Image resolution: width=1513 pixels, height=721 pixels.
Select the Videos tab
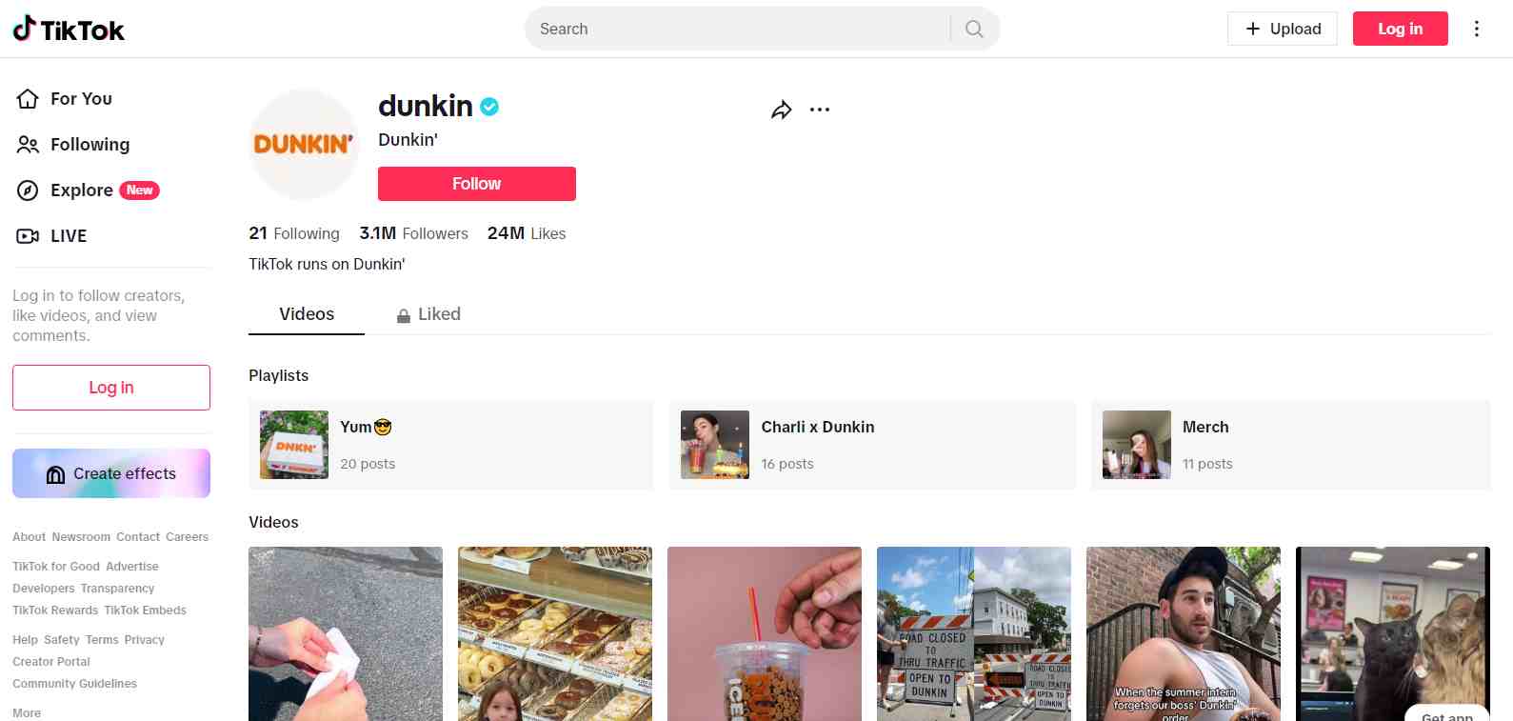(307, 314)
